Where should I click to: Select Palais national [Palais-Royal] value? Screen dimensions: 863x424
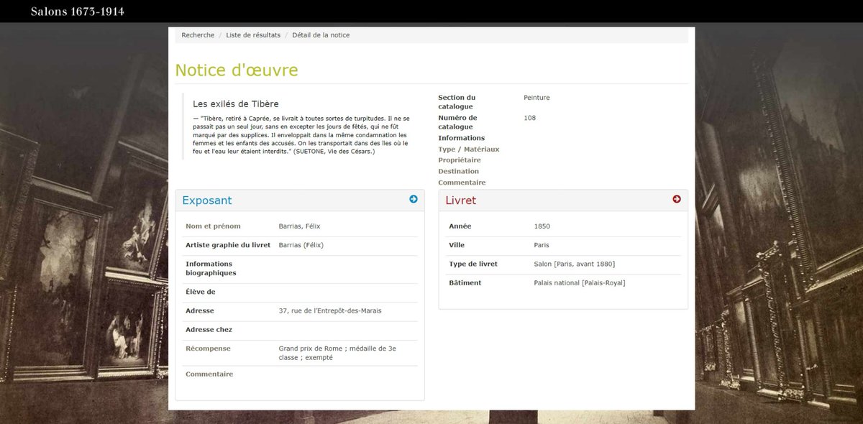click(x=580, y=282)
